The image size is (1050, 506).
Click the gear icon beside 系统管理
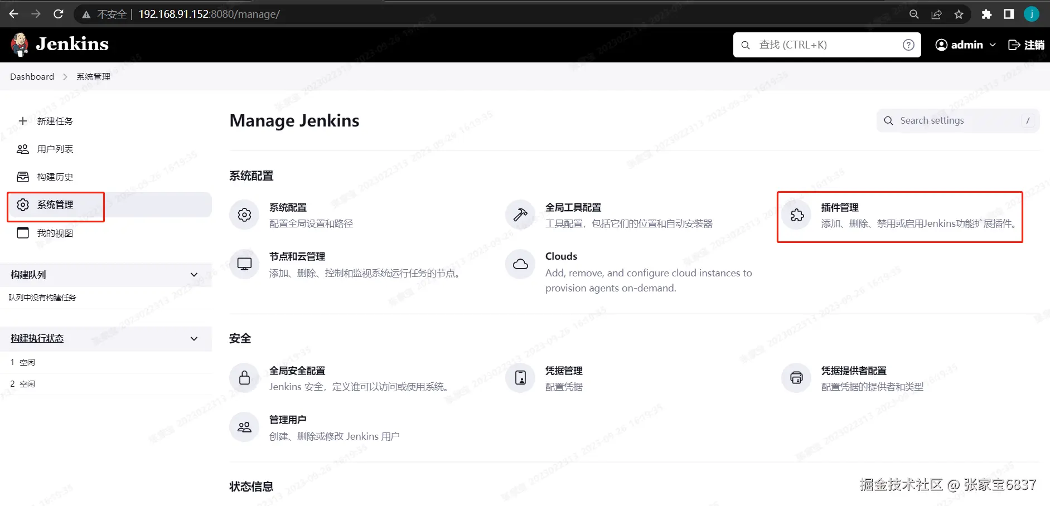[x=23, y=205]
